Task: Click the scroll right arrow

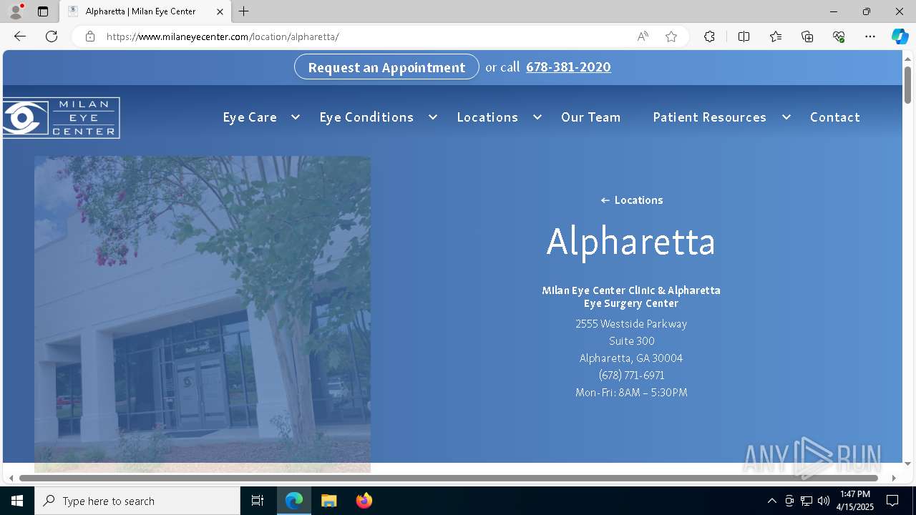Action: coord(894,478)
